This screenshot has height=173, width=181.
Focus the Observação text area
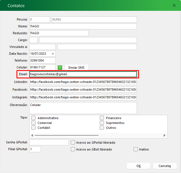[x=83, y=108]
